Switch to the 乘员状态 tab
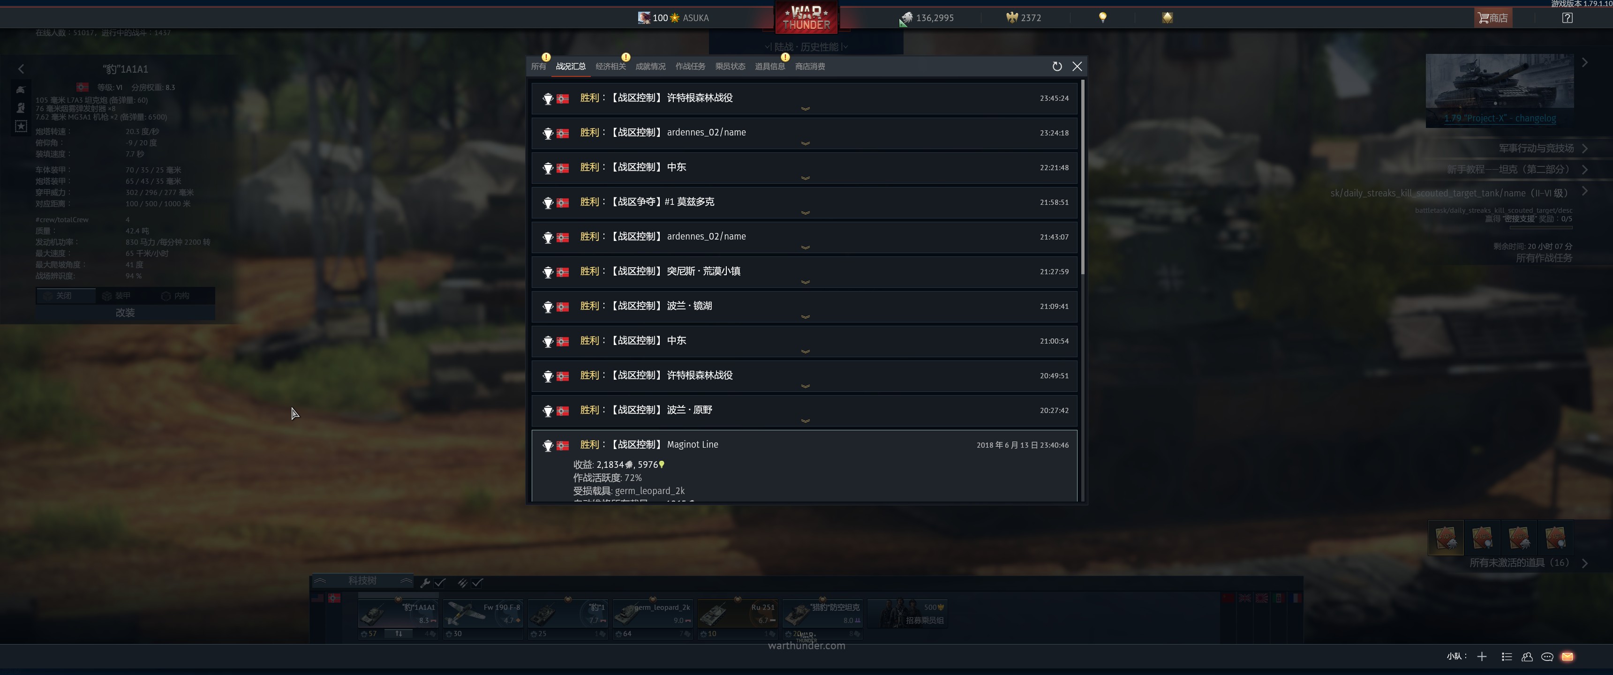This screenshot has width=1613, height=675. tap(730, 67)
